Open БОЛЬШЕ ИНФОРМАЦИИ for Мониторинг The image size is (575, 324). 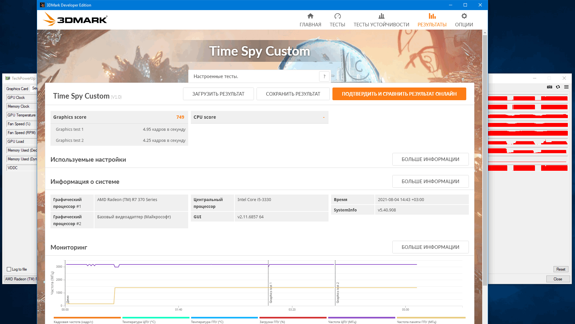click(x=430, y=247)
